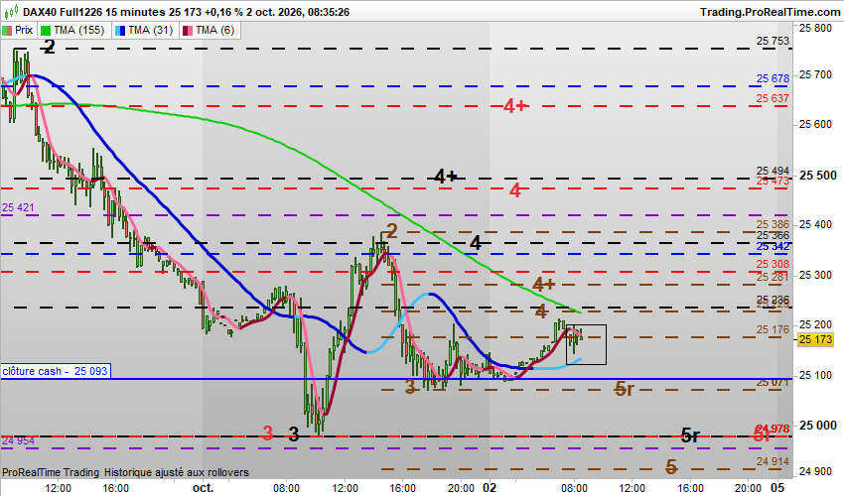The width and height of the screenshot is (844, 496).
Task: Click the black 3 wave label
Action: (294, 434)
